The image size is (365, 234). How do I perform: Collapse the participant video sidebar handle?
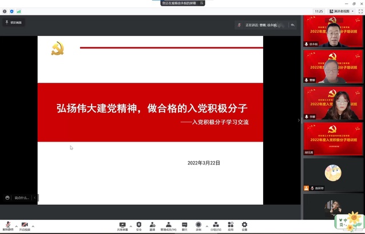(x=298, y=120)
